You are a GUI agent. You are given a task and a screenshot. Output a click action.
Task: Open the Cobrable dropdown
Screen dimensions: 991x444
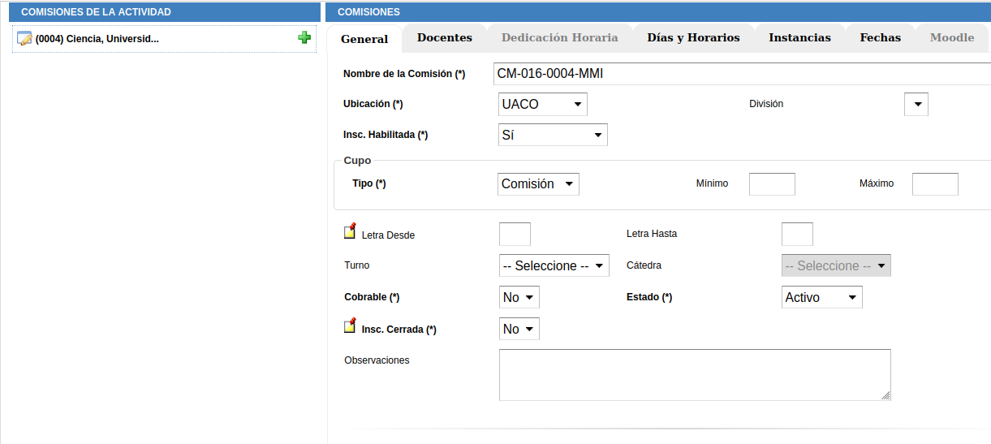pos(519,297)
